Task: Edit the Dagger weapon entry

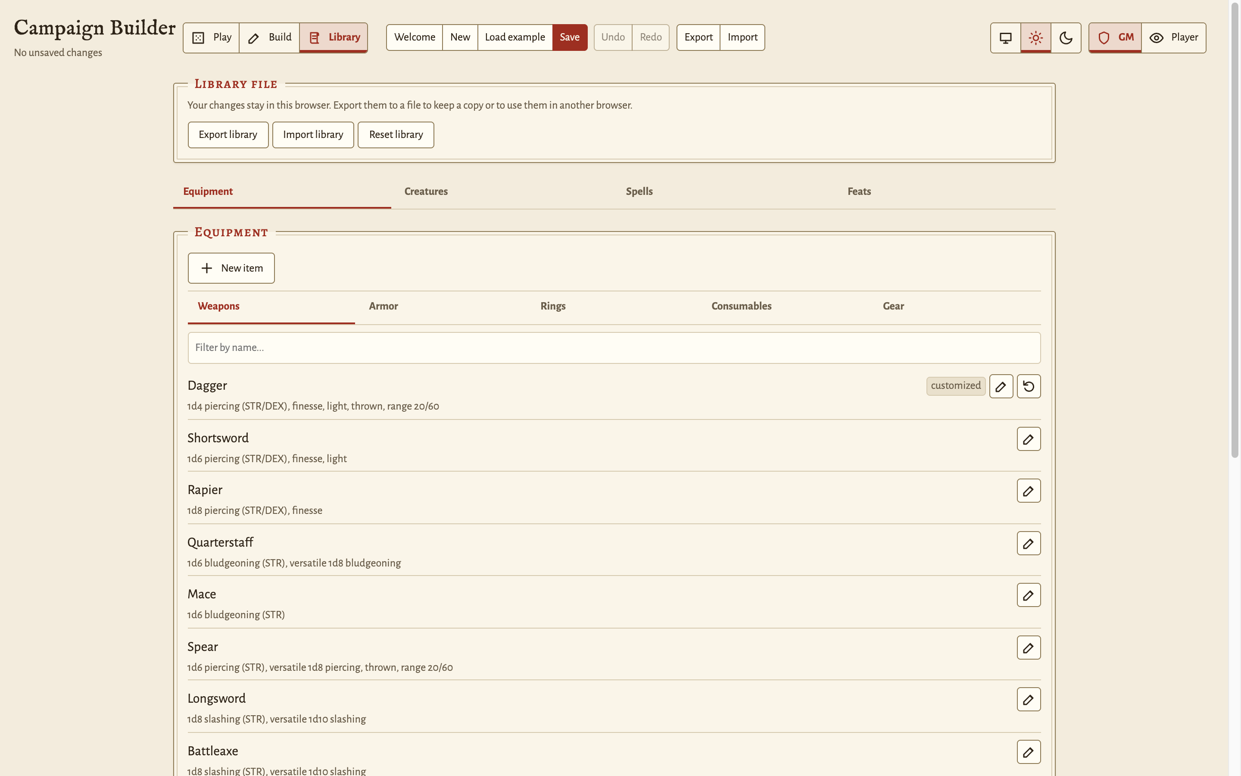Action: [1001, 386]
